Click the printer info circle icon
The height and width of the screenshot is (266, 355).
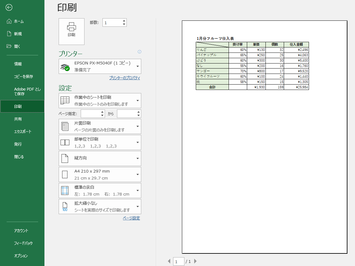pyautogui.click(x=139, y=52)
